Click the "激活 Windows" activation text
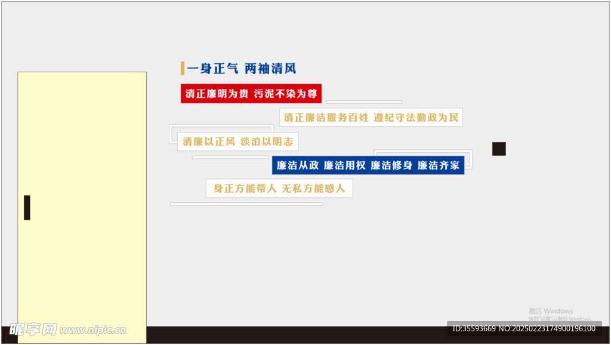This screenshot has width=611, height=345. point(550,311)
